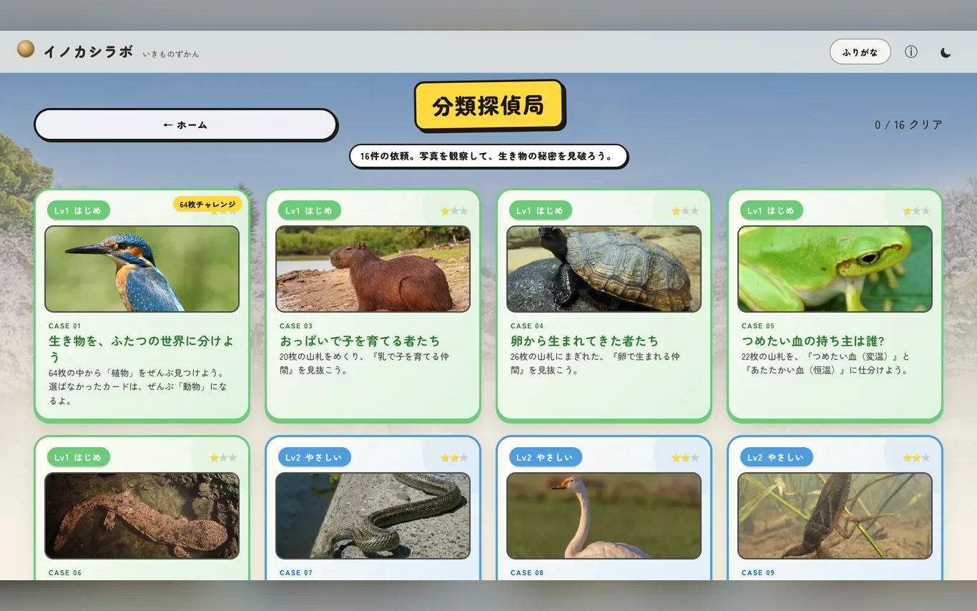Open green frog photo in CASE 05

[835, 269]
